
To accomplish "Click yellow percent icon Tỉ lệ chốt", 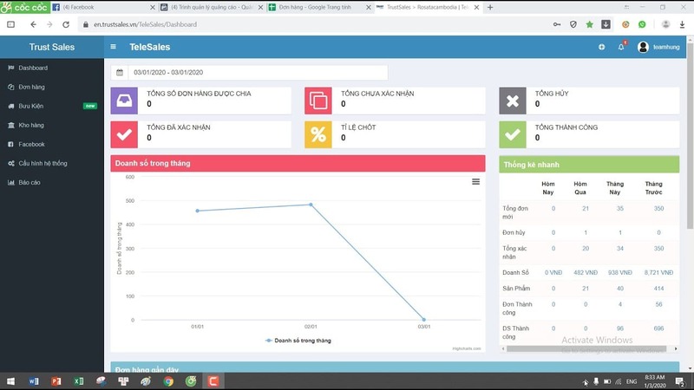I will pos(318,134).
